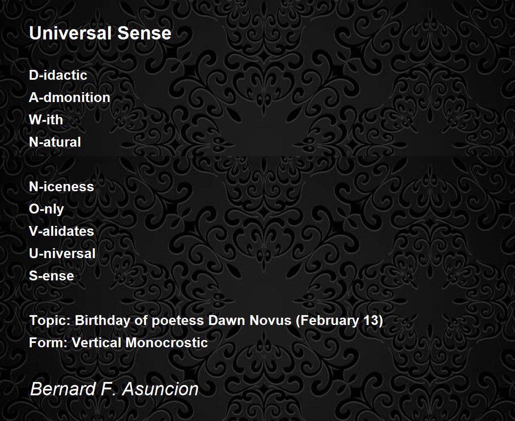Click the poem title Universal Sense
This screenshot has width=515, height=421.
100,33
